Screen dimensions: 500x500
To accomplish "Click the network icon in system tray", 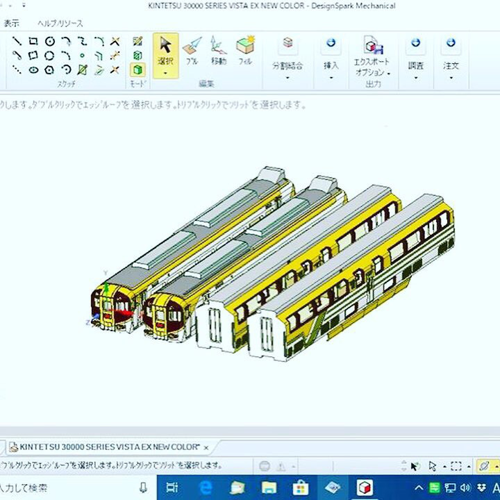I will point(450,487).
